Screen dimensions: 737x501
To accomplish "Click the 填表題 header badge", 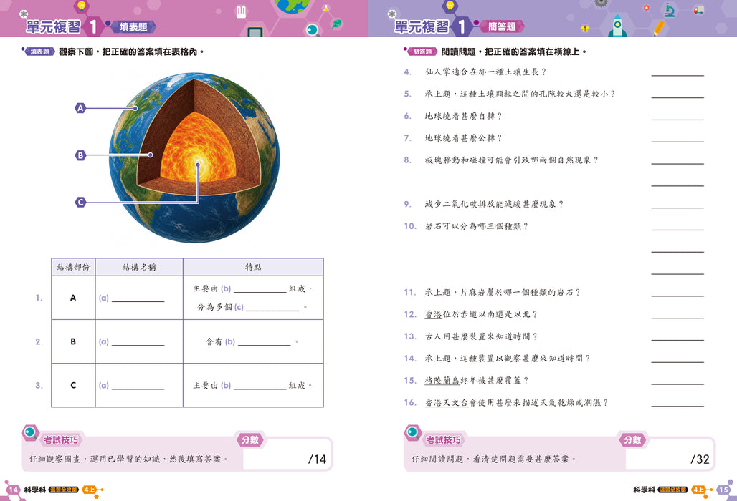I will (x=133, y=26).
